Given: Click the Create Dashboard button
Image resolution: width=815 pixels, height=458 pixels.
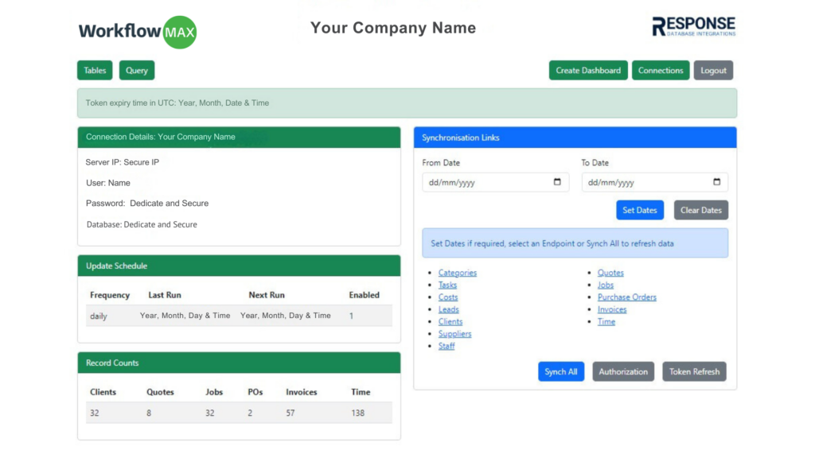Looking at the screenshot, I should click(588, 71).
